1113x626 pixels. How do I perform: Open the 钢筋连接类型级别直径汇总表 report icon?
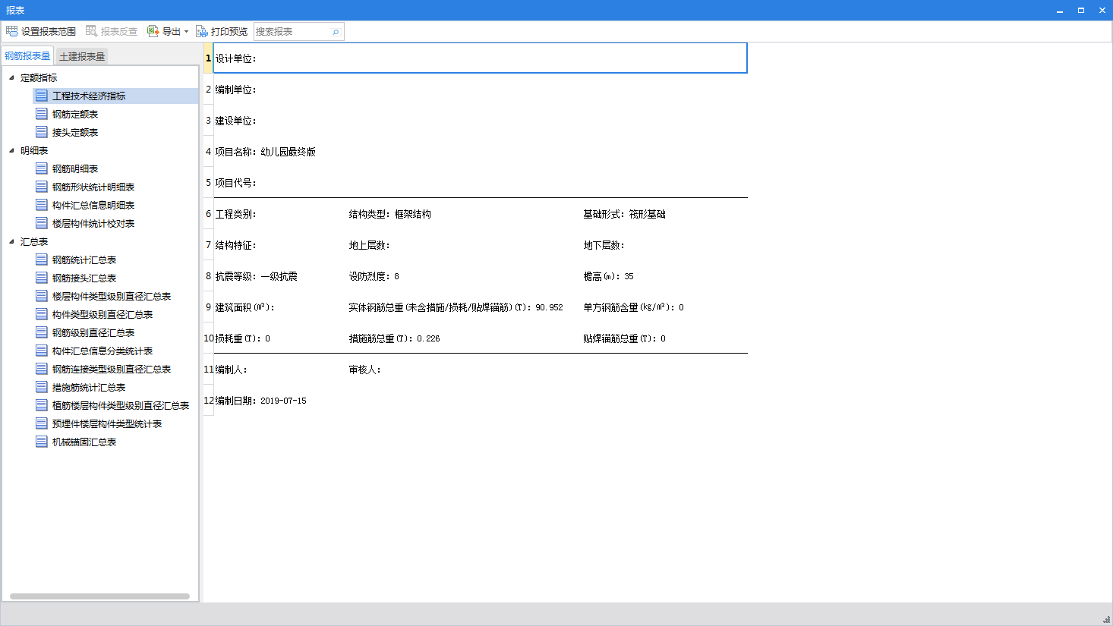tap(42, 369)
